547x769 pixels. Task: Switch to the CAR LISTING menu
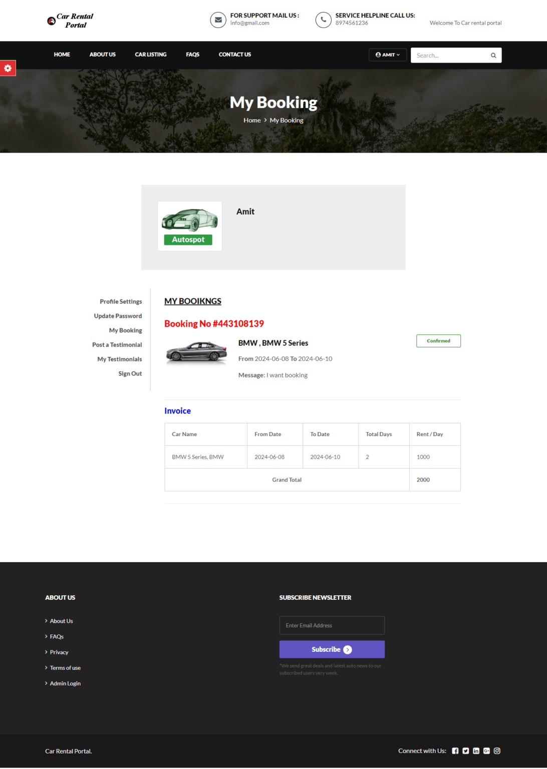coord(151,55)
